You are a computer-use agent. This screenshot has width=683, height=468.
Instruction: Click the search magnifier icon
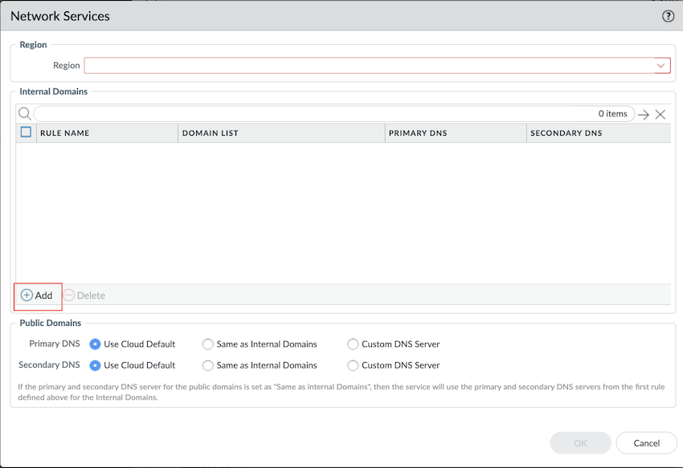pos(24,114)
